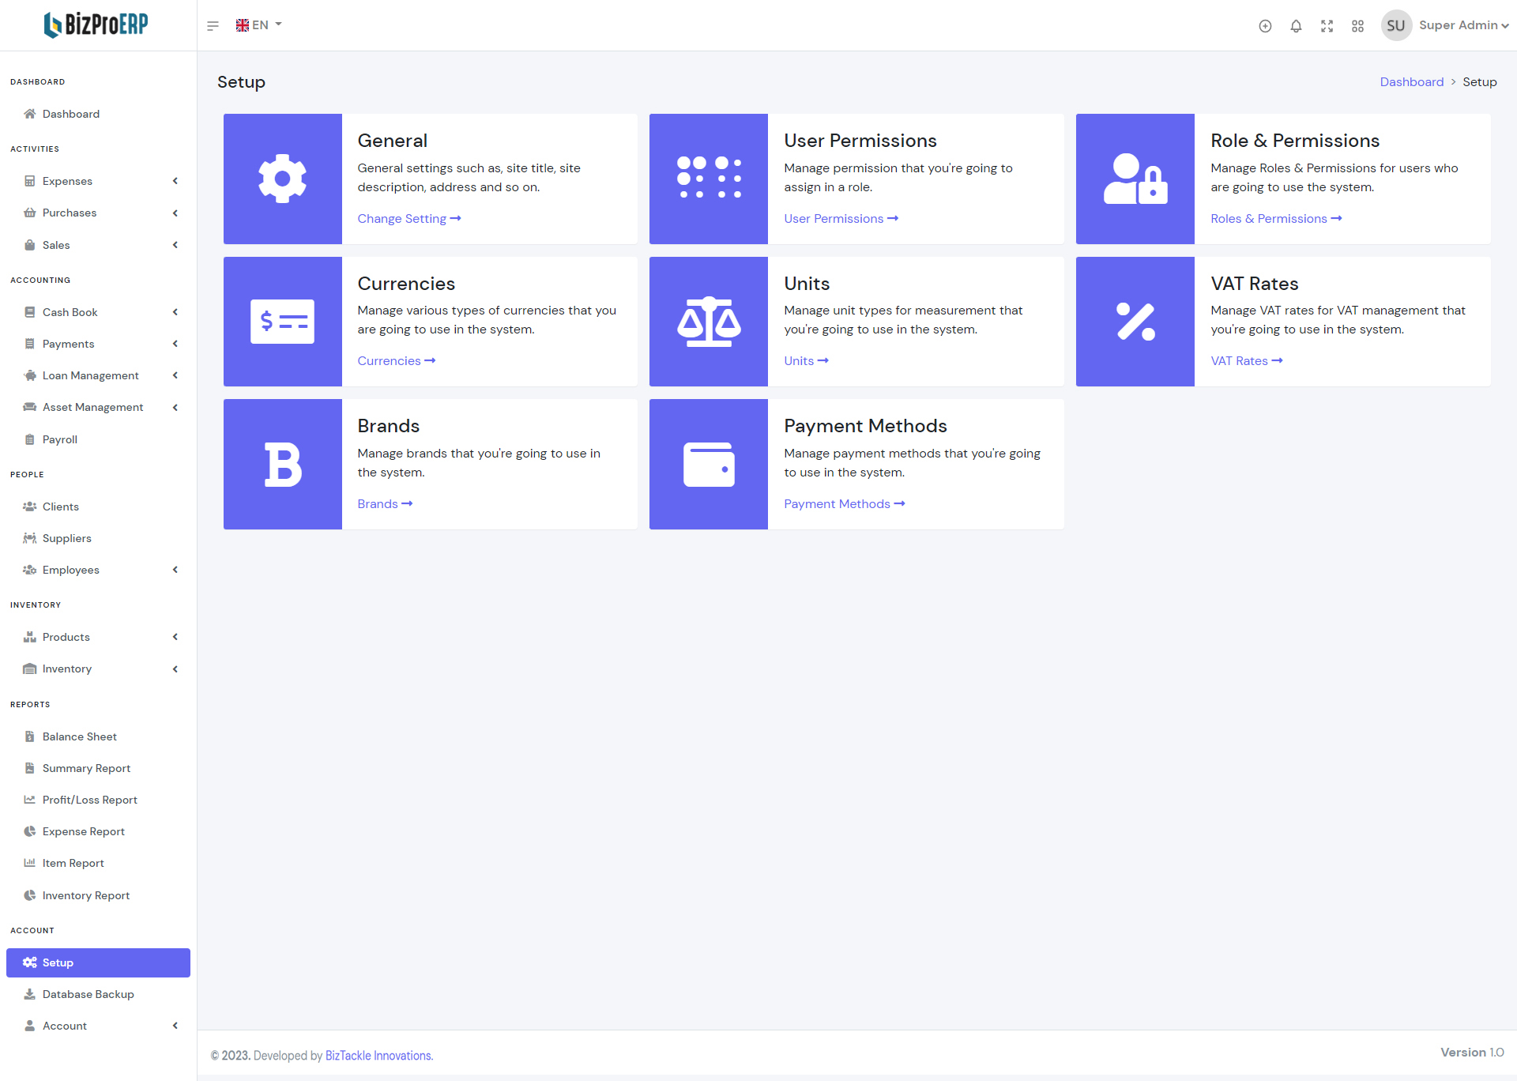Click the General gear tile icon
Image resolution: width=1517 pixels, height=1081 pixels.
(x=282, y=179)
